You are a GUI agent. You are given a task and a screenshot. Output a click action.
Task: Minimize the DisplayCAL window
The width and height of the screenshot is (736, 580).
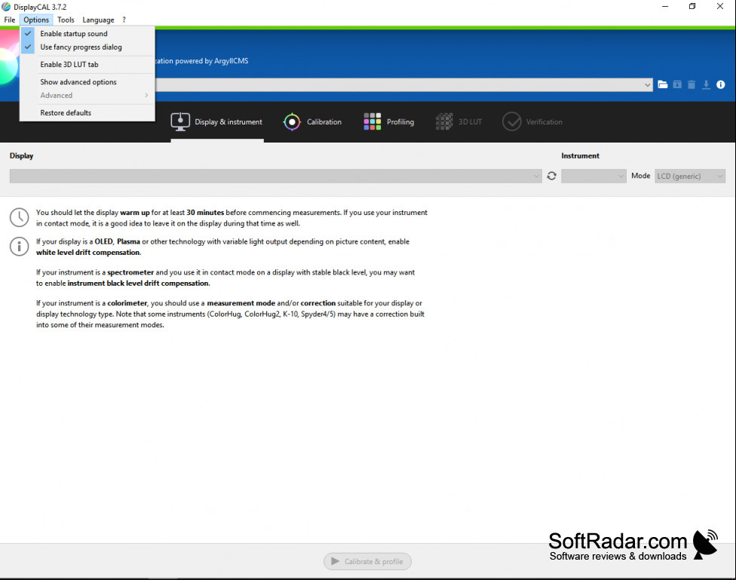coord(665,7)
